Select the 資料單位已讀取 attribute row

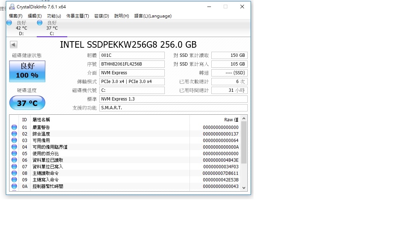(x=125, y=160)
